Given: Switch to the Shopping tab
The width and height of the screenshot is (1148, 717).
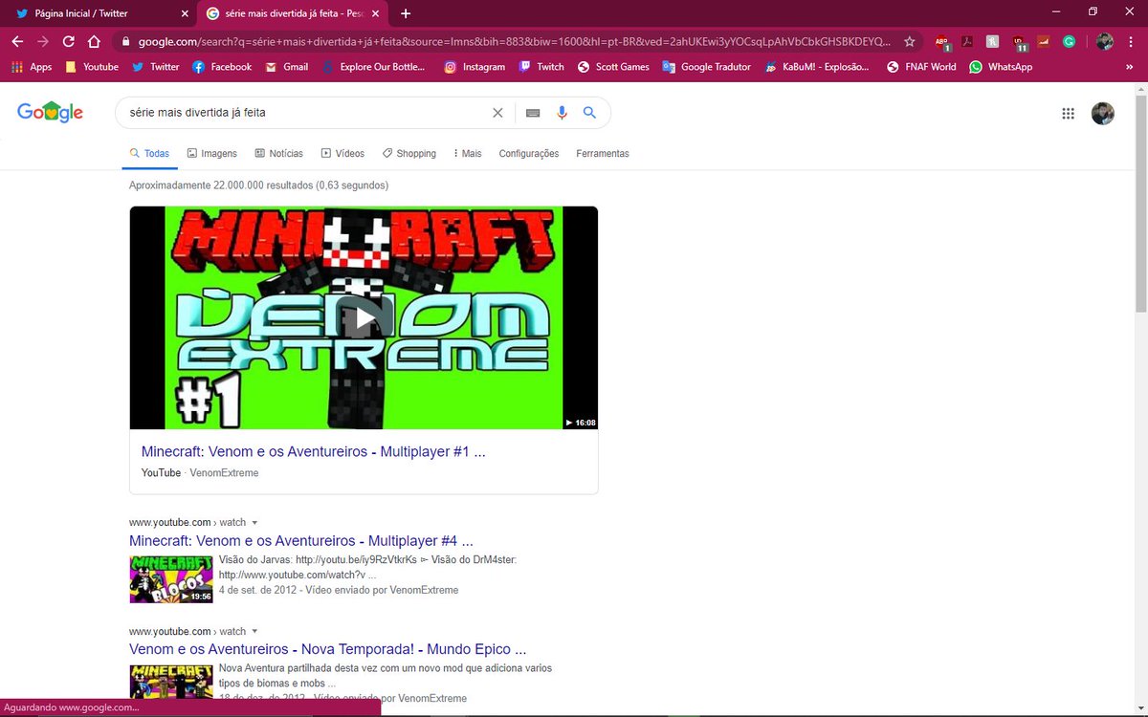Looking at the screenshot, I should pyautogui.click(x=408, y=153).
